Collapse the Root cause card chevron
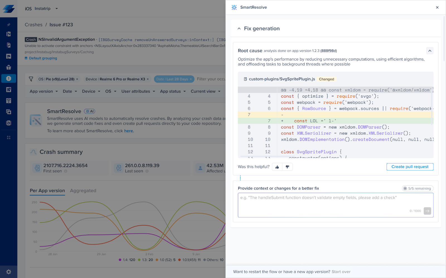Screen dimensions: 446x278 430,51
